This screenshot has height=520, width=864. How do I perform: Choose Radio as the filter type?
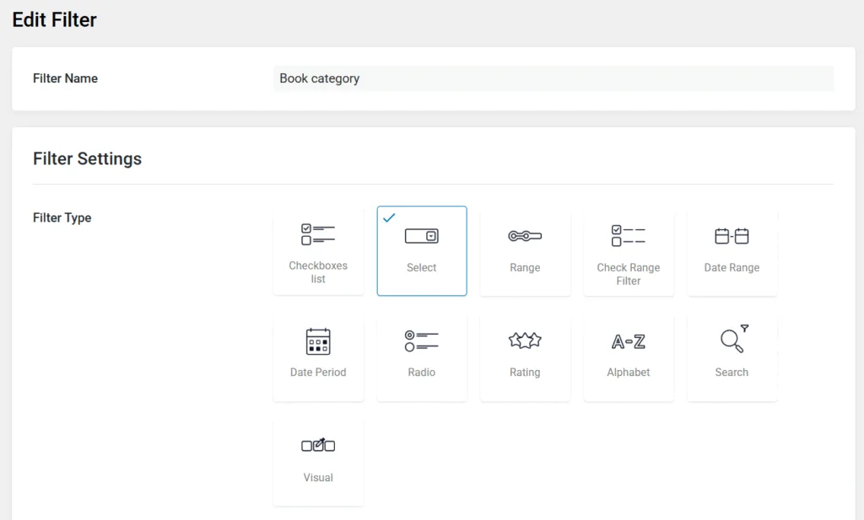422,357
